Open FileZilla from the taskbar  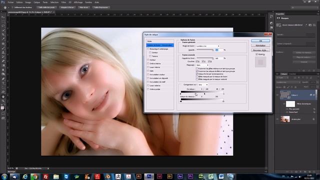pyautogui.click(x=45, y=176)
